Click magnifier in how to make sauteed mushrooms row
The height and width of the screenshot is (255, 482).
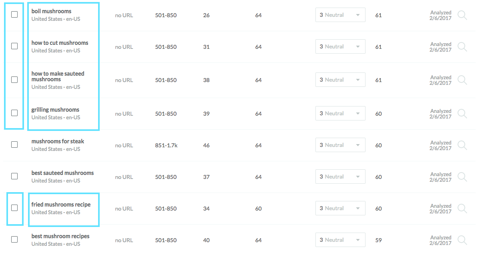point(462,80)
